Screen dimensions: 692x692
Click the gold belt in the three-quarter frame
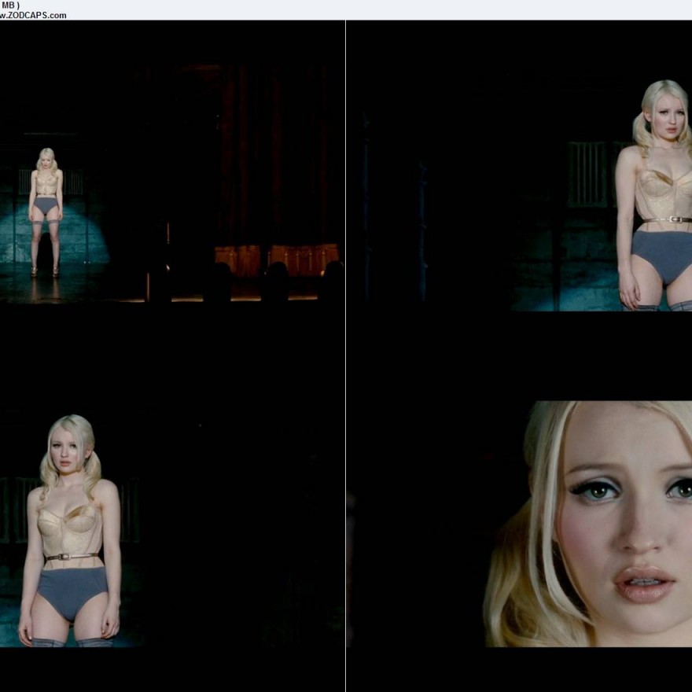(72, 557)
